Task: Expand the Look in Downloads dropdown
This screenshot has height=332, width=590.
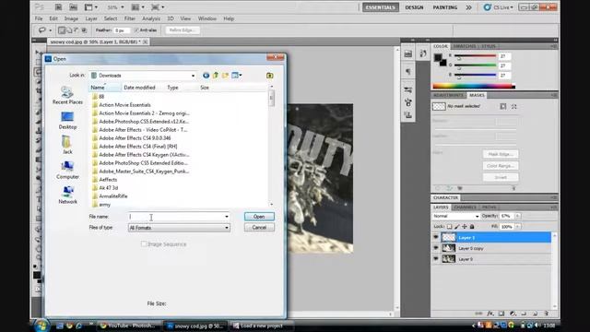Action: (x=193, y=76)
